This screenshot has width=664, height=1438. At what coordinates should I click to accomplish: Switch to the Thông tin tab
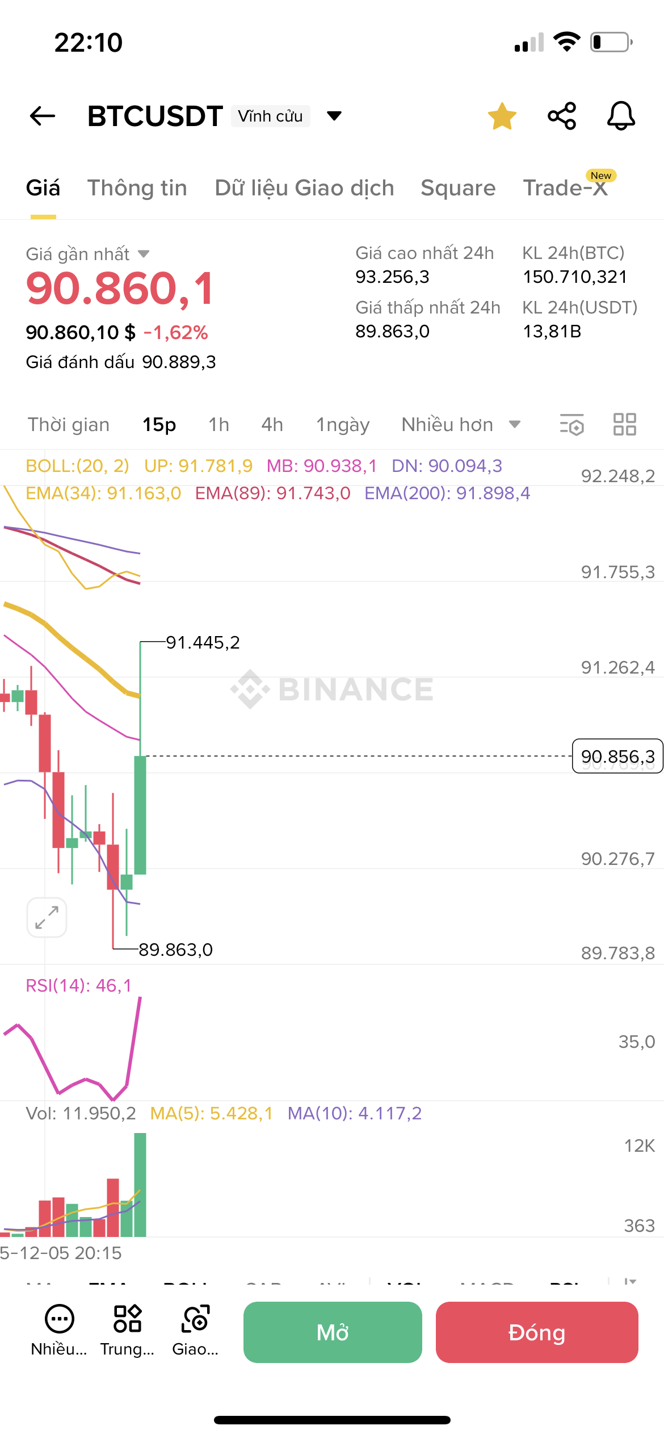click(137, 188)
